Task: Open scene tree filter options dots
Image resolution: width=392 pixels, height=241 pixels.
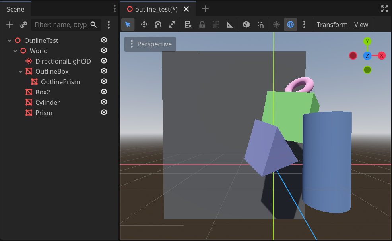Action: click(x=109, y=25)
